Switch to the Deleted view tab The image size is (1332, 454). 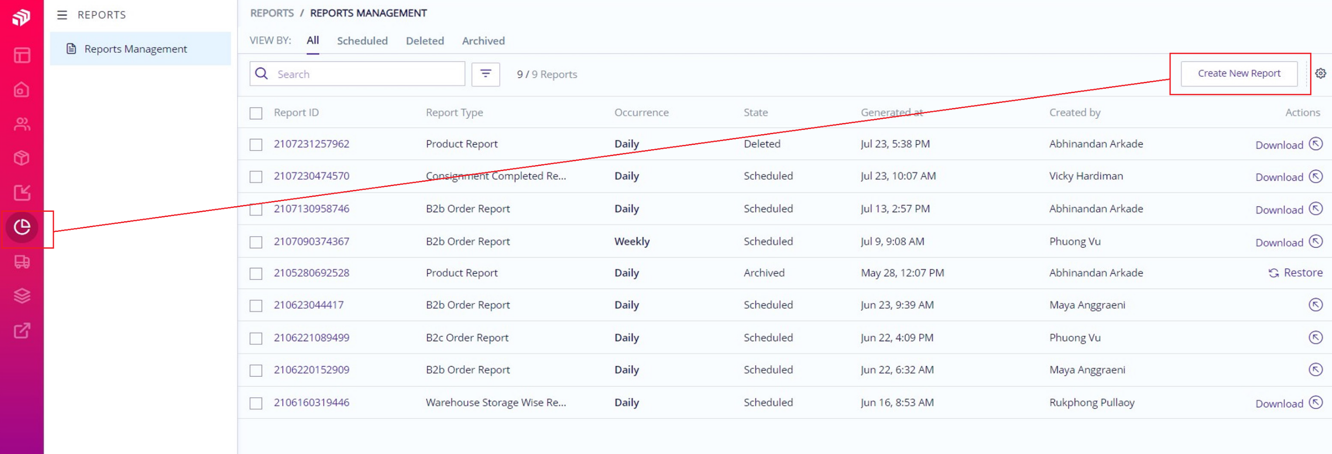[x=424, y=41]
